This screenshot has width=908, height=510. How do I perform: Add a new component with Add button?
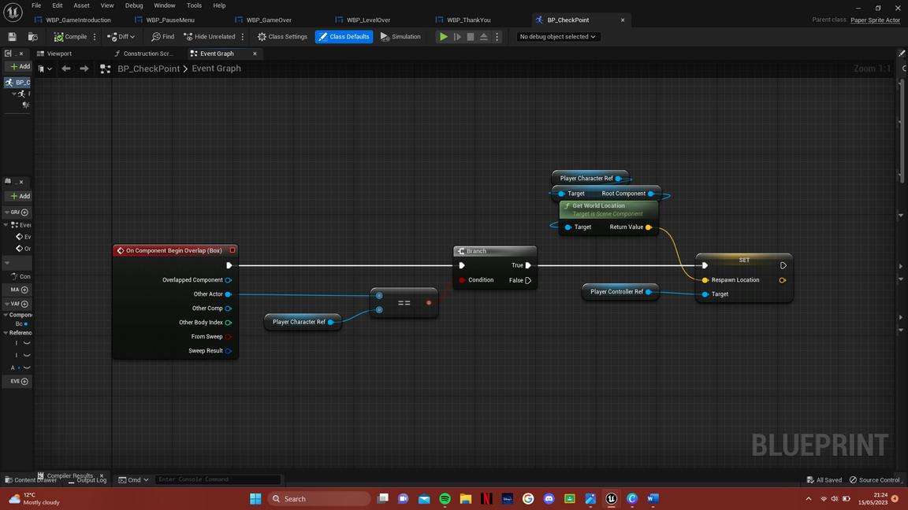(x=19, y=66)
